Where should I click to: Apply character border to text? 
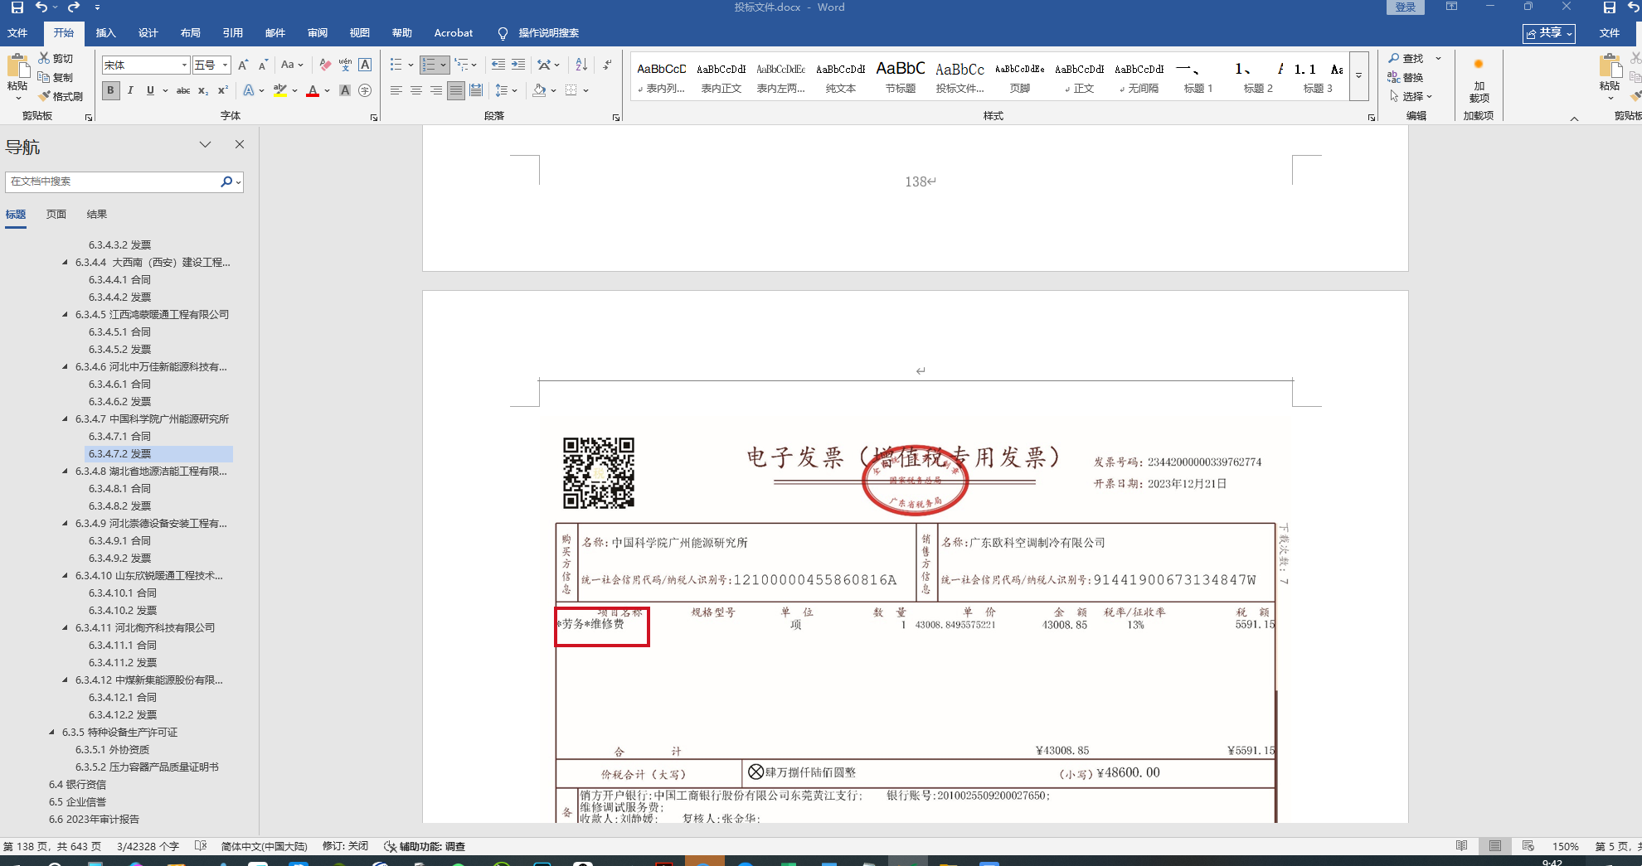point(365,65)
